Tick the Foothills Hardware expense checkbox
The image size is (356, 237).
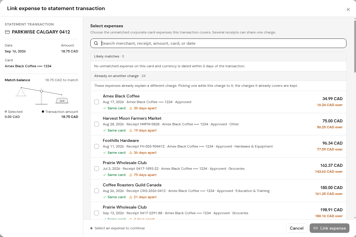(97, 146)
